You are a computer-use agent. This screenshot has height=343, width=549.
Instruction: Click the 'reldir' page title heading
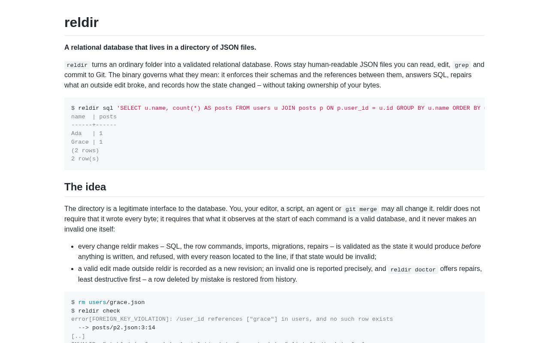point(81,22)
